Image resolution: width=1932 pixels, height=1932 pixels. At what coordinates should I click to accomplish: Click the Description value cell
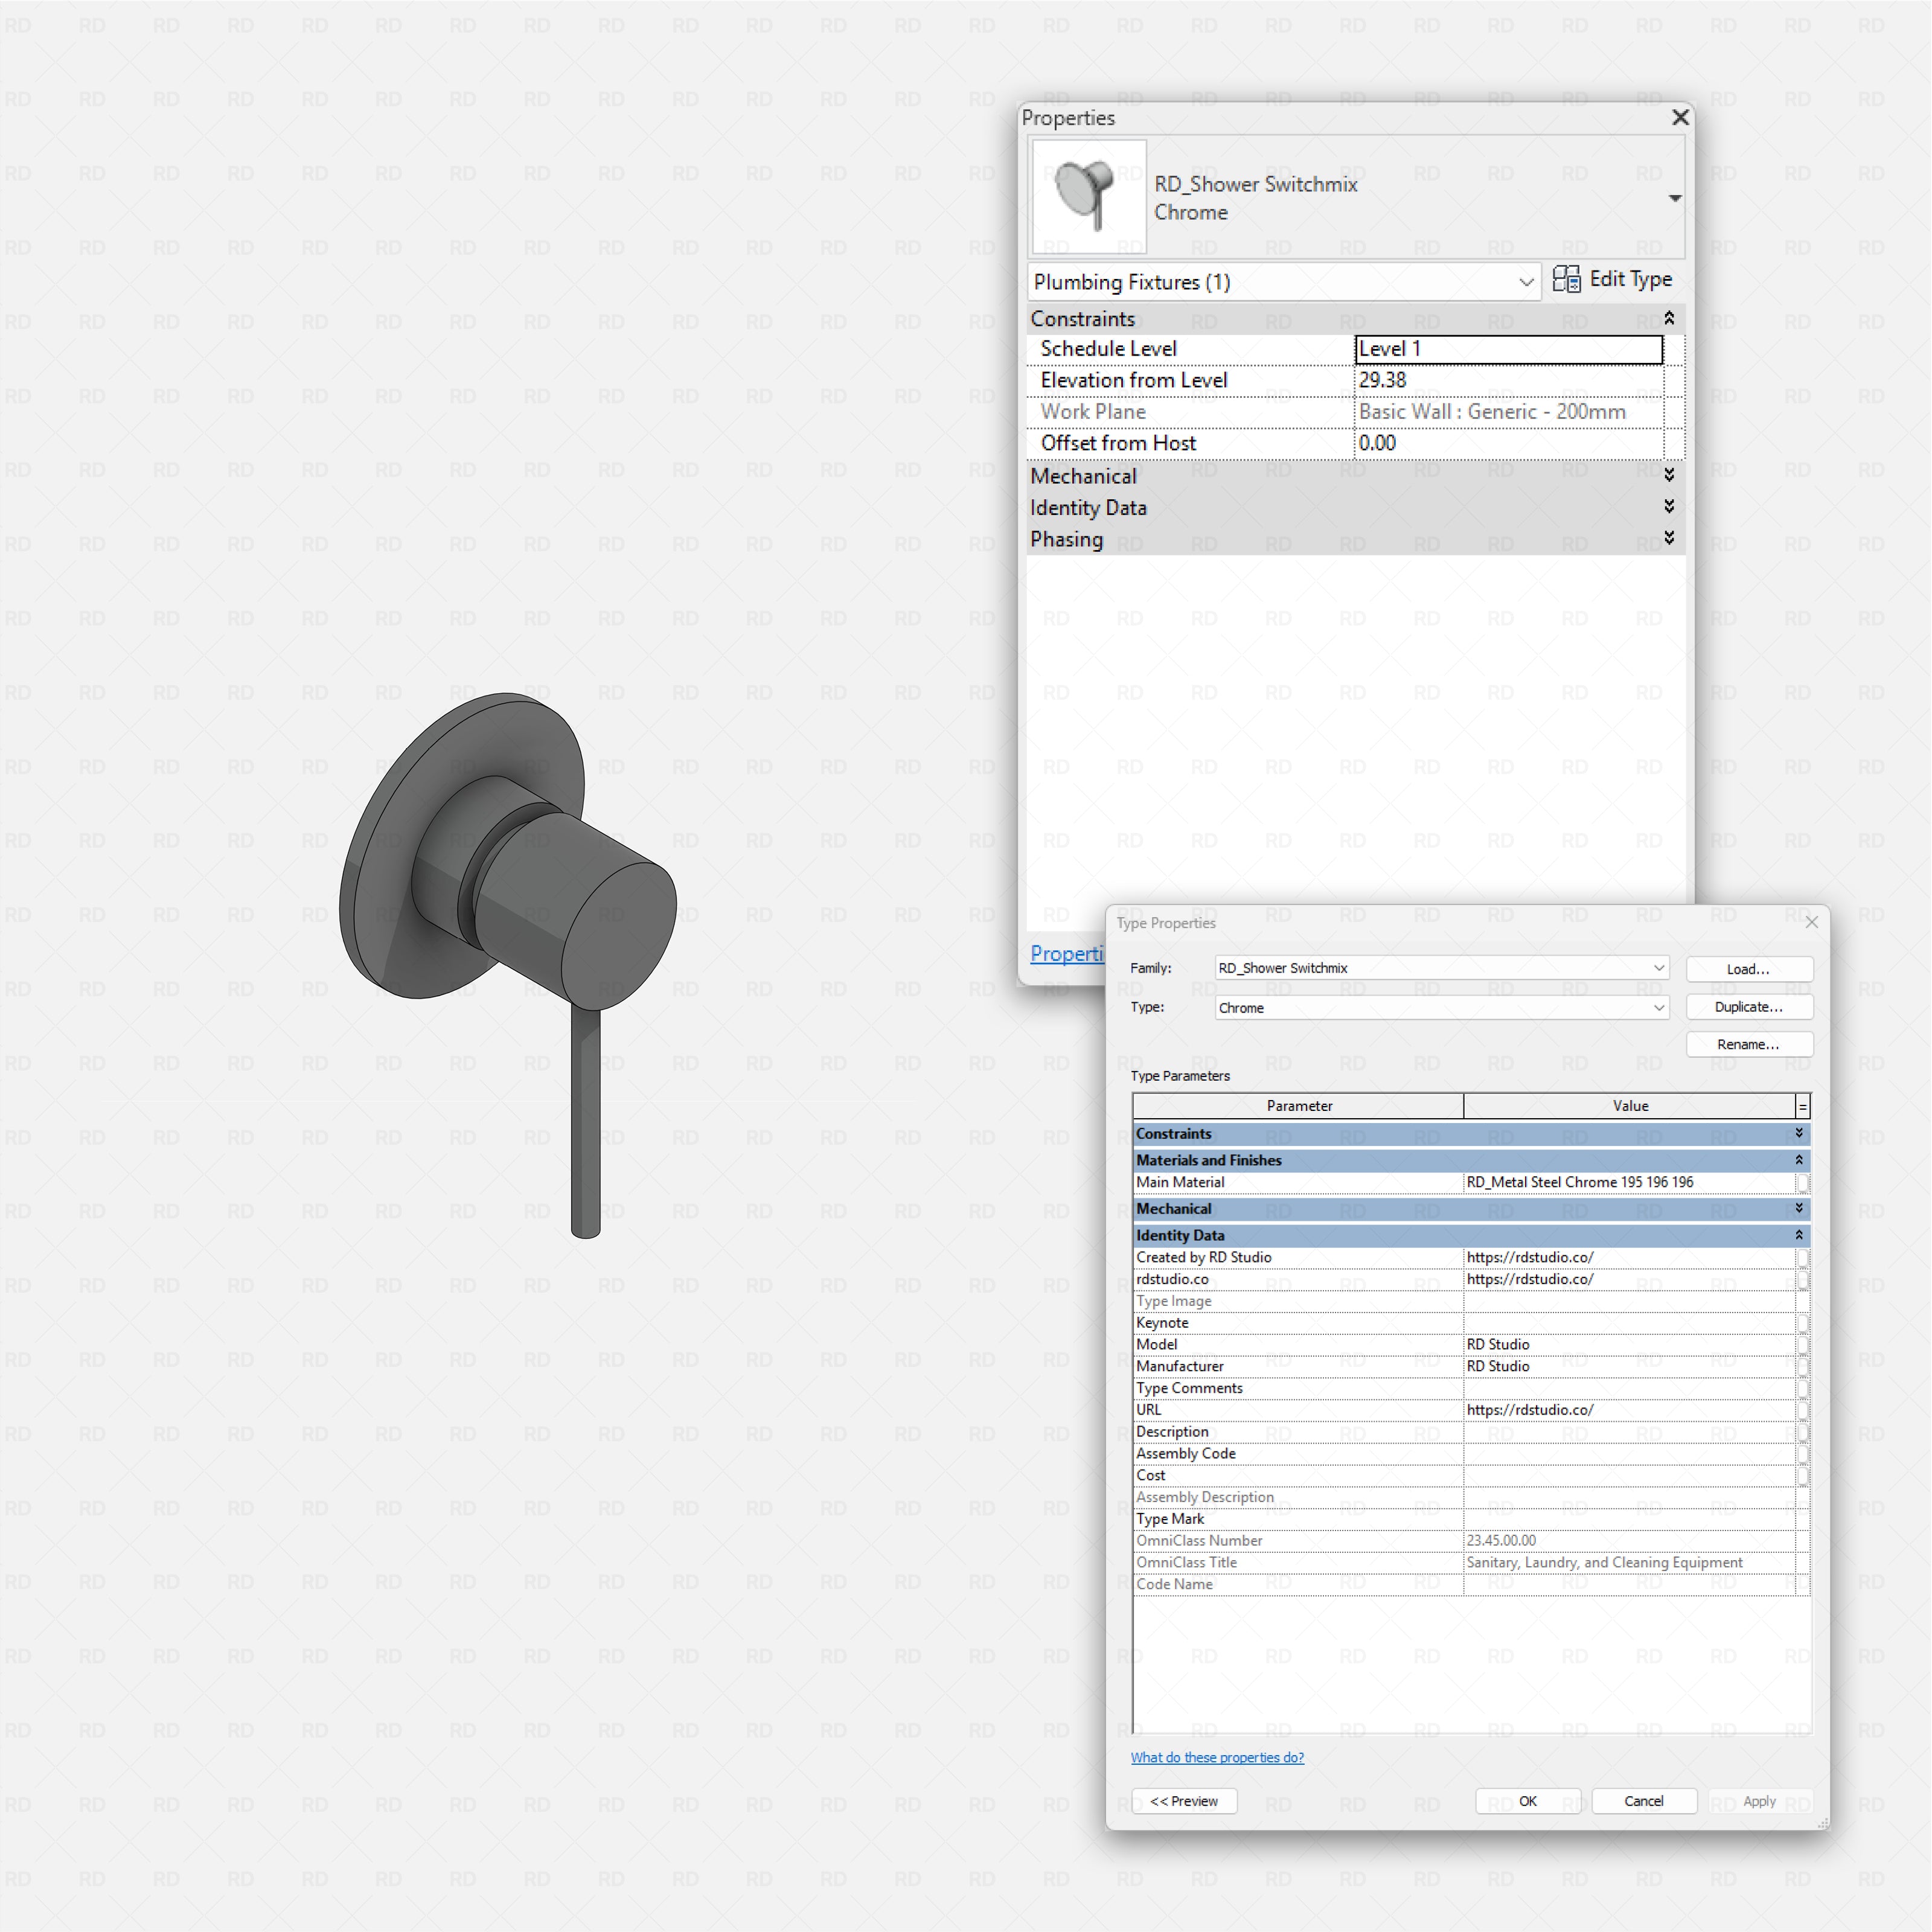point(1629,1433)
